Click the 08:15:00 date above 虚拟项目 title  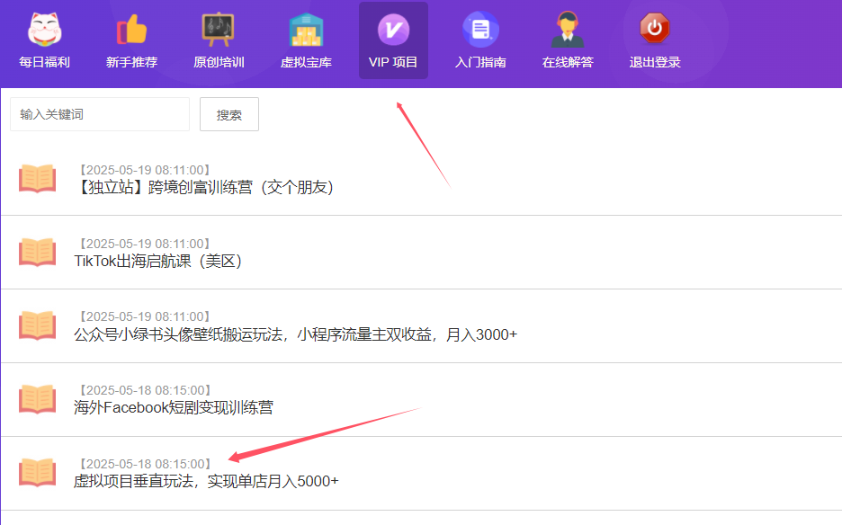pos(145,464)
